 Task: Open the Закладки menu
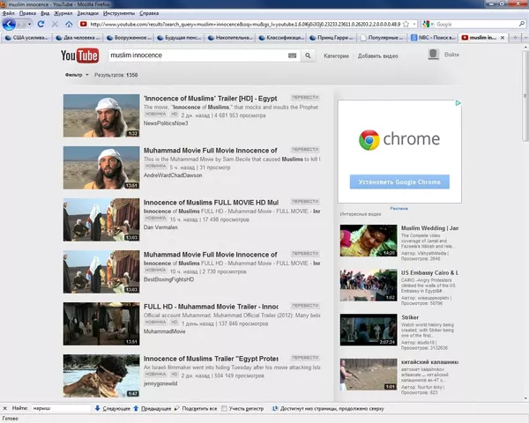click(87, 13)
